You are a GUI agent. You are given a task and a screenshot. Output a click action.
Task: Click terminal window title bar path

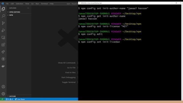(91, 3)
